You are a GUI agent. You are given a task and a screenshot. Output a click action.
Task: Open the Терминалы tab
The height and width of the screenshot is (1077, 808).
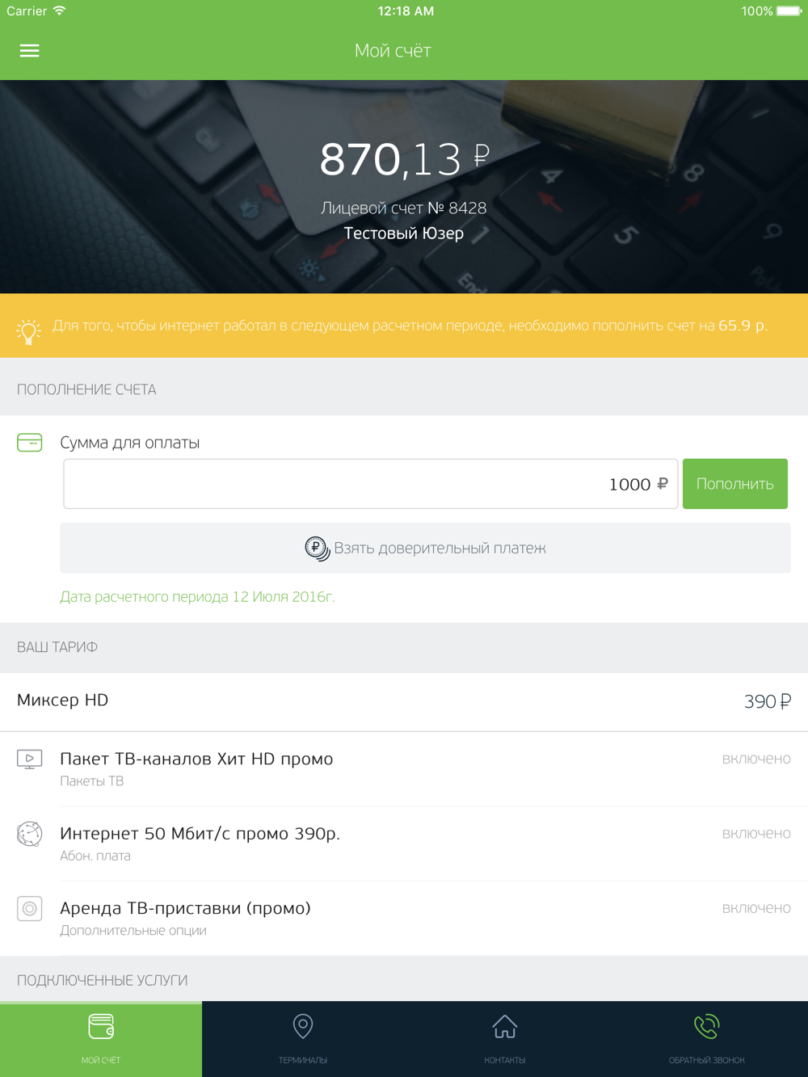coord(303,1039)
